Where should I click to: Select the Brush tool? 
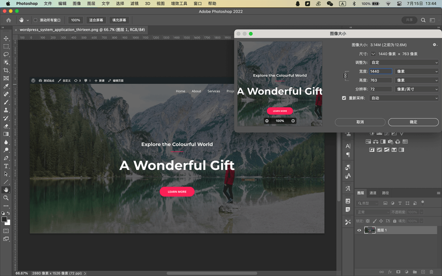pyautogui.click(x=6, y=102)
